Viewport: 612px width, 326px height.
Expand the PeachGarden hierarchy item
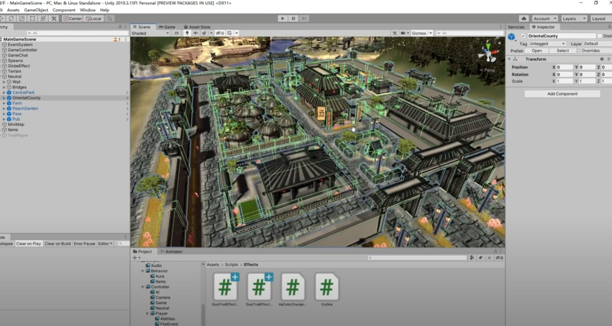click(x=4, y=109)
